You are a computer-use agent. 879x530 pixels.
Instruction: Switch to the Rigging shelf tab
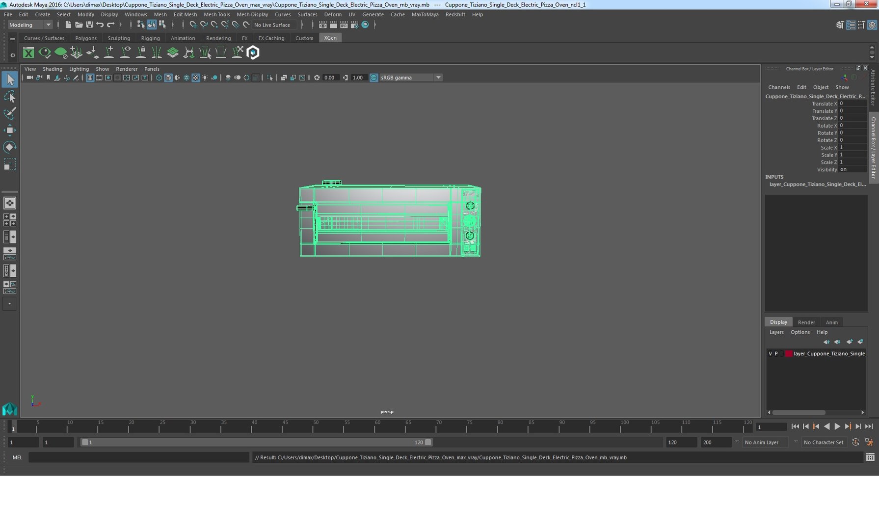coord(150,38)
